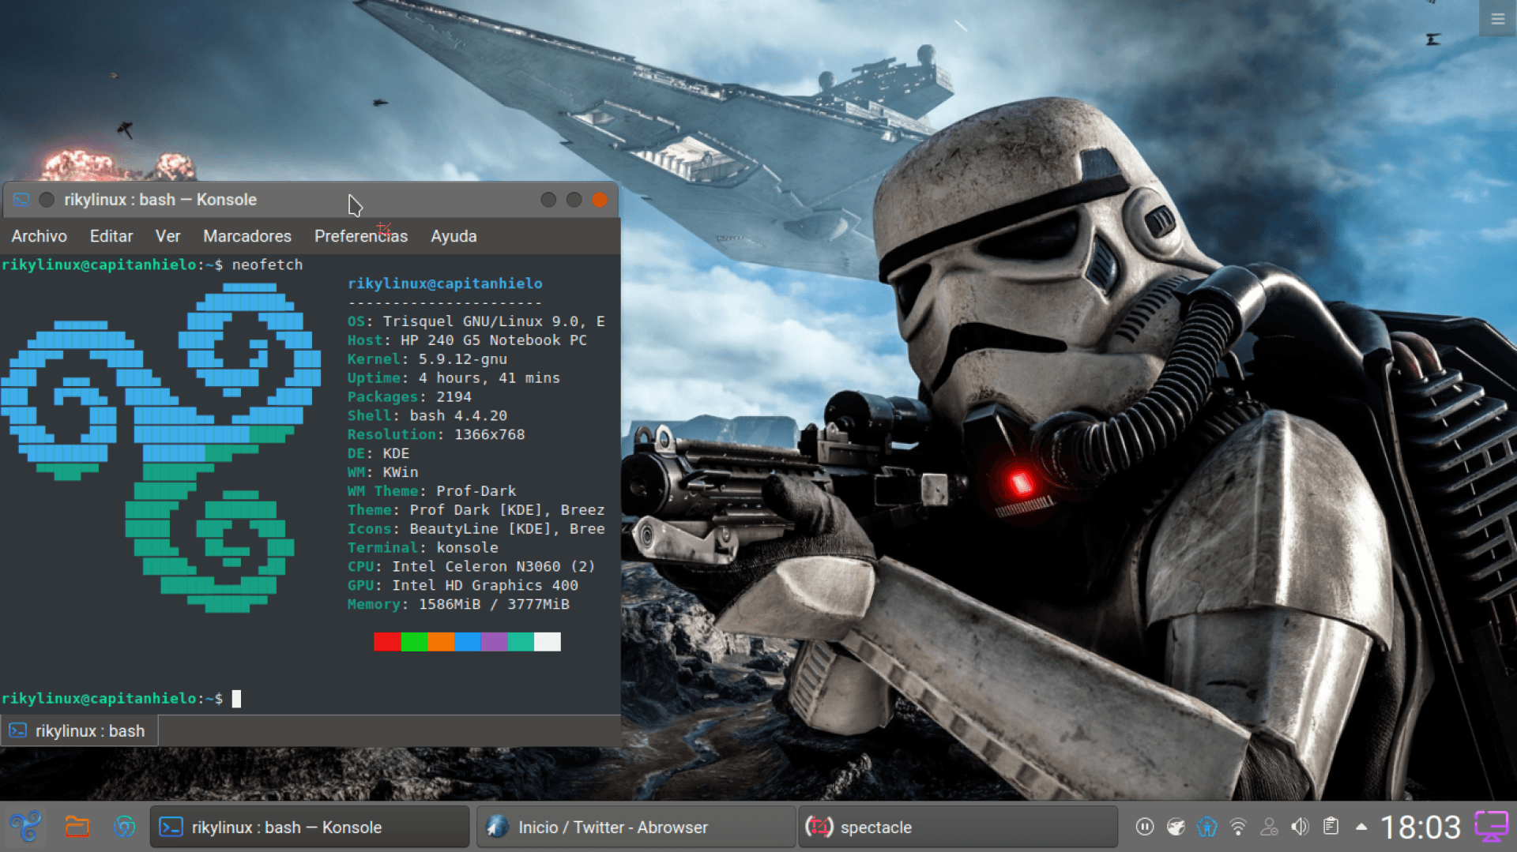1517x852 pixels.
Task: Open the Ayuda menu in Konsole
Action: tap(454, 236)
